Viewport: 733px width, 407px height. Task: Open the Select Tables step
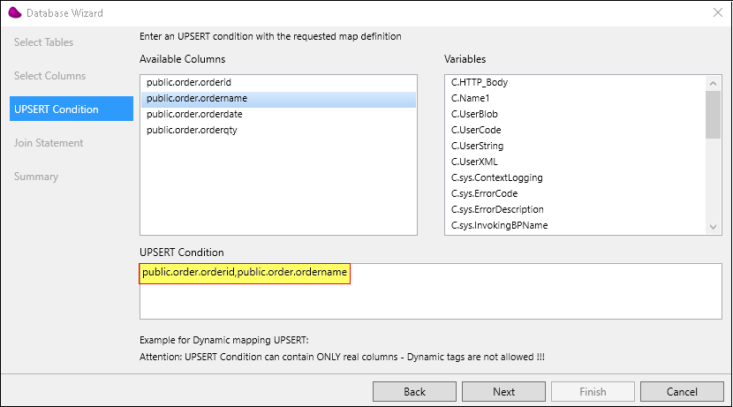tap(43, 42)
